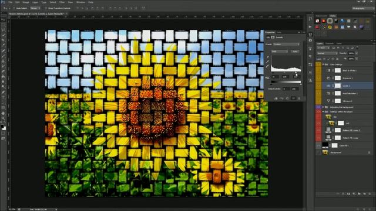Delete the Levels adjustment from Properties panel

299,98
